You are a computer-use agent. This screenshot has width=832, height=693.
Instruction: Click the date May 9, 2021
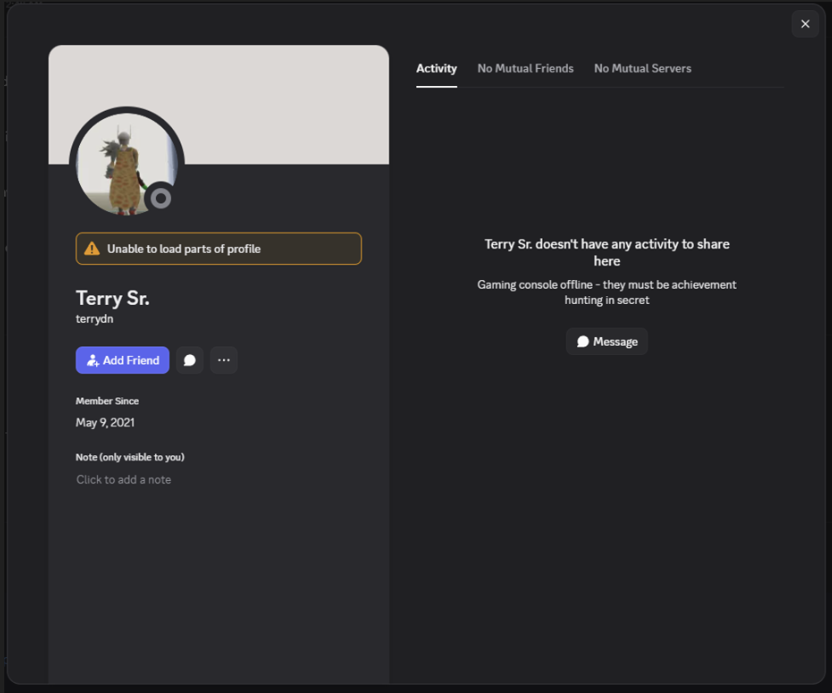[x=105, y=423]
